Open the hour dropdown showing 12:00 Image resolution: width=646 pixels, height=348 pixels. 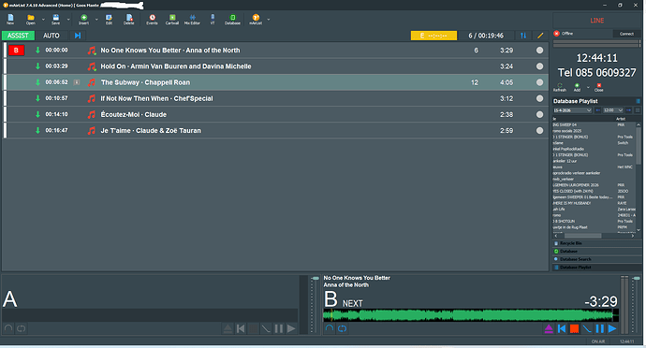point(613,110)
